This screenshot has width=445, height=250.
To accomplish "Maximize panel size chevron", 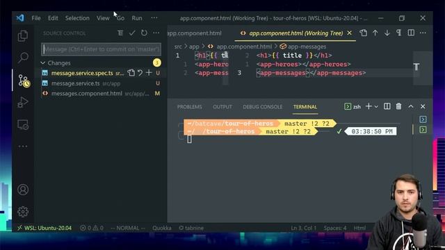I will pyautogui.click(x=411, y=106).
